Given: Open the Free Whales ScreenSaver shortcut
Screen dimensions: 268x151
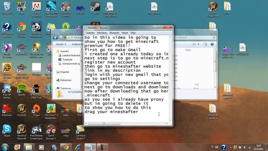Looking at the screenshot, I should pos(36,132).
